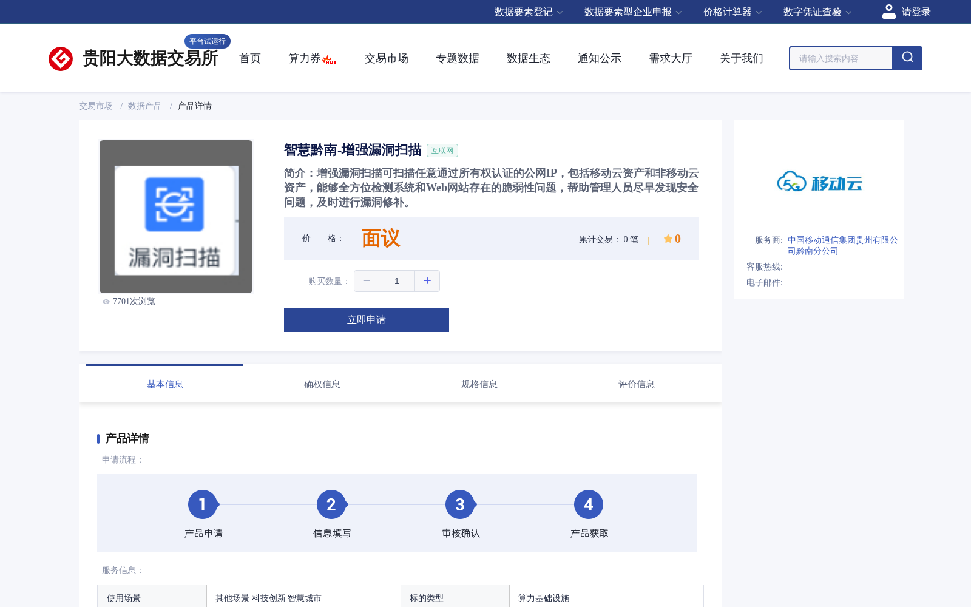
Task: Focus the search input field
Action: point(841,58)
